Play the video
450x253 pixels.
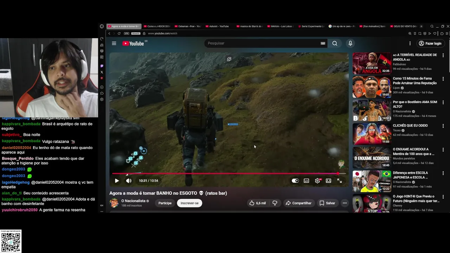117,181
